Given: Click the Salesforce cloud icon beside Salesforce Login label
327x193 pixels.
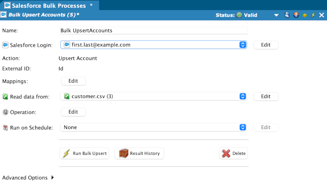Looking at the screenshot, I should click(5, 45).
